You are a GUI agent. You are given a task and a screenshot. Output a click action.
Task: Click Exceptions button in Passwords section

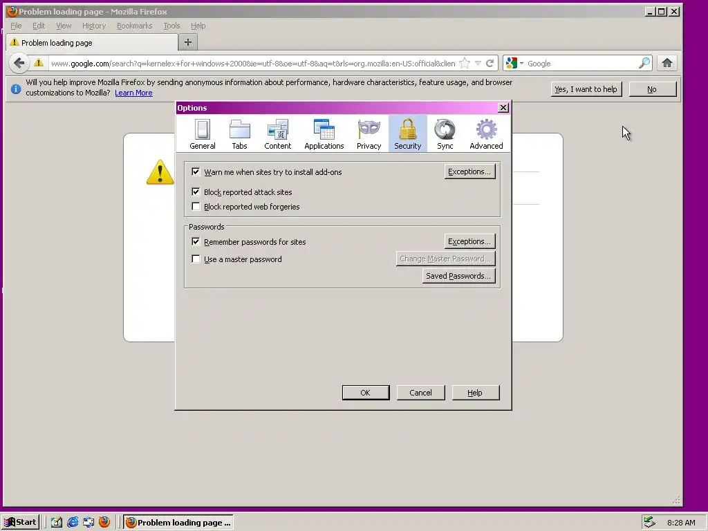pos(469,241)
